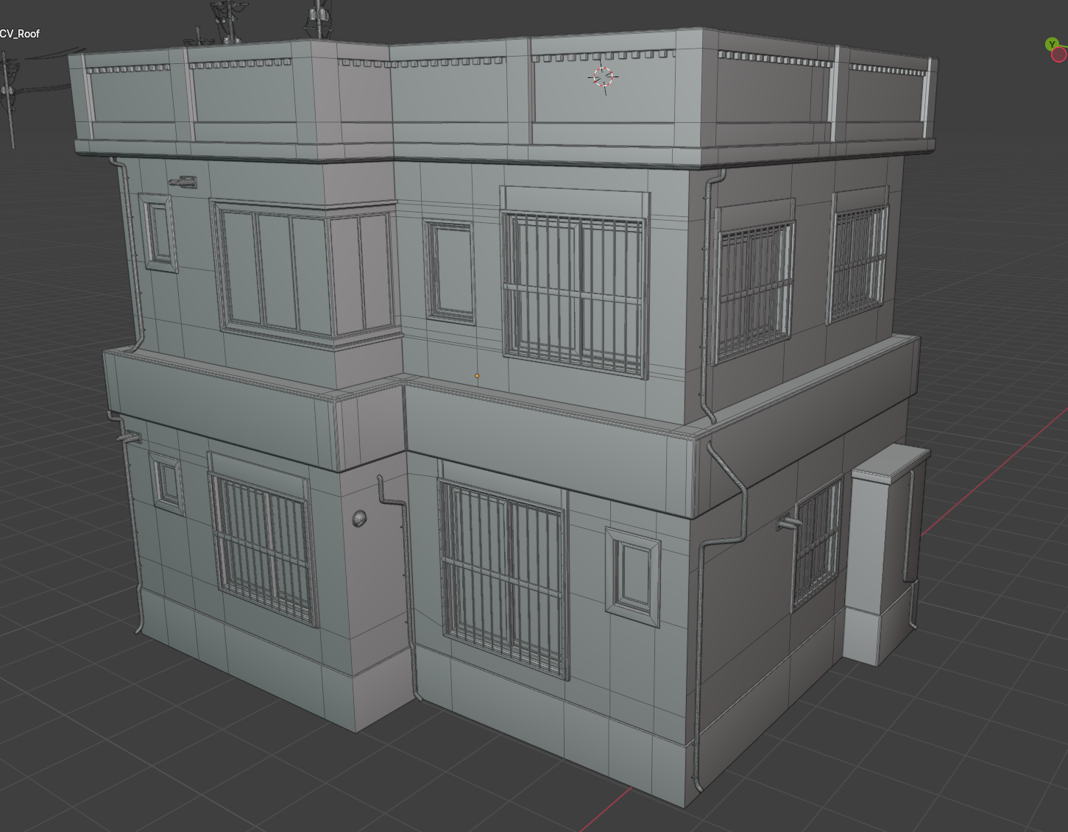
Task: Click the red negative X axis gizmo circle
Action: coord(1060,55)
